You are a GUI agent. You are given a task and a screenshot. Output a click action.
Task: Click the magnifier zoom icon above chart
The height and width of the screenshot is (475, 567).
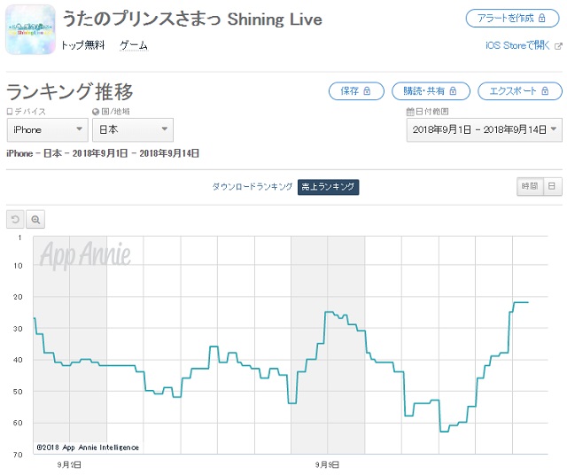click(35, 219)
